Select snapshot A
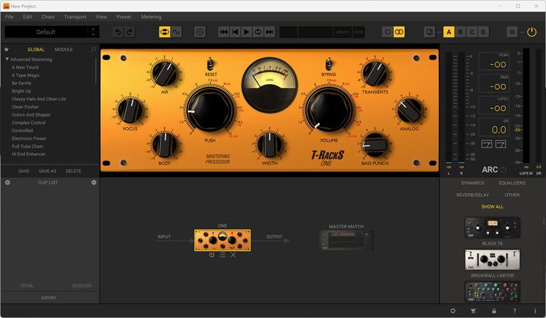Screen dimensions: 546x318 point(449,32)
